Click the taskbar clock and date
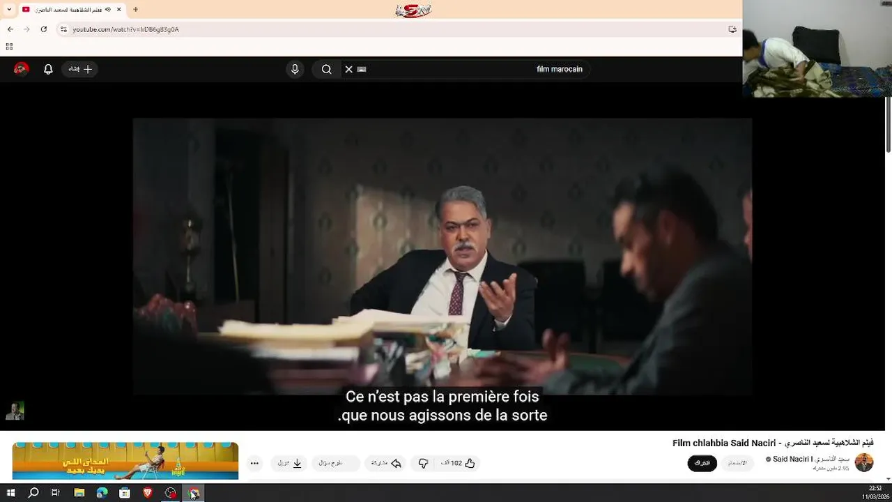The image size is (892, 502). point(875,492)
